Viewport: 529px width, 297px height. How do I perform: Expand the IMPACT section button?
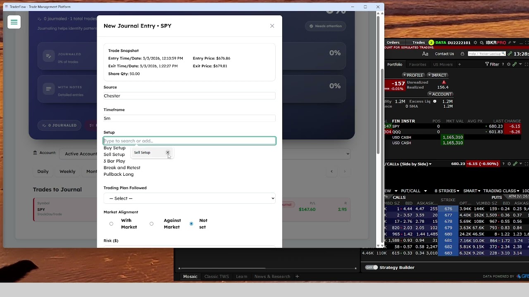[437, 75]
